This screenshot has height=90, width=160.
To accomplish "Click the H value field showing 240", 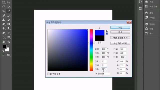I will point(104,49).
